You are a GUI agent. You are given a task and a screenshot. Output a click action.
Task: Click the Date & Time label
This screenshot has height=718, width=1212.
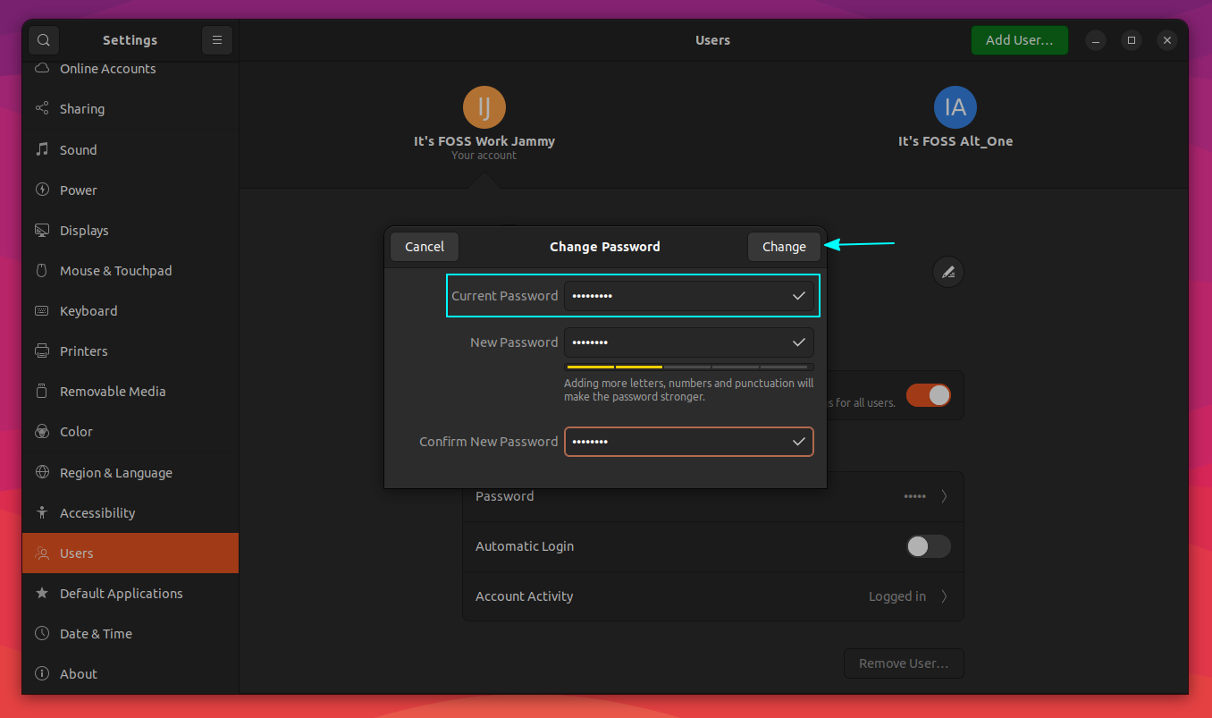coord(96,634)
